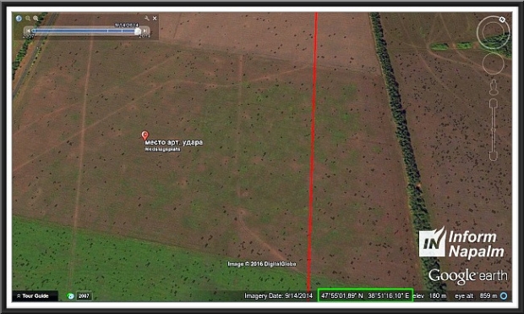
Task: Click the Google earth logo
Action: click(468, 277)
